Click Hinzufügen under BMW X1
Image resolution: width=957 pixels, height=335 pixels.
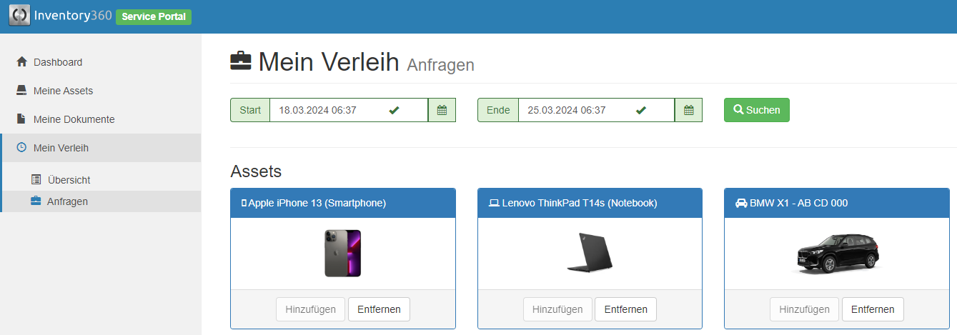(x=804, y=309)
